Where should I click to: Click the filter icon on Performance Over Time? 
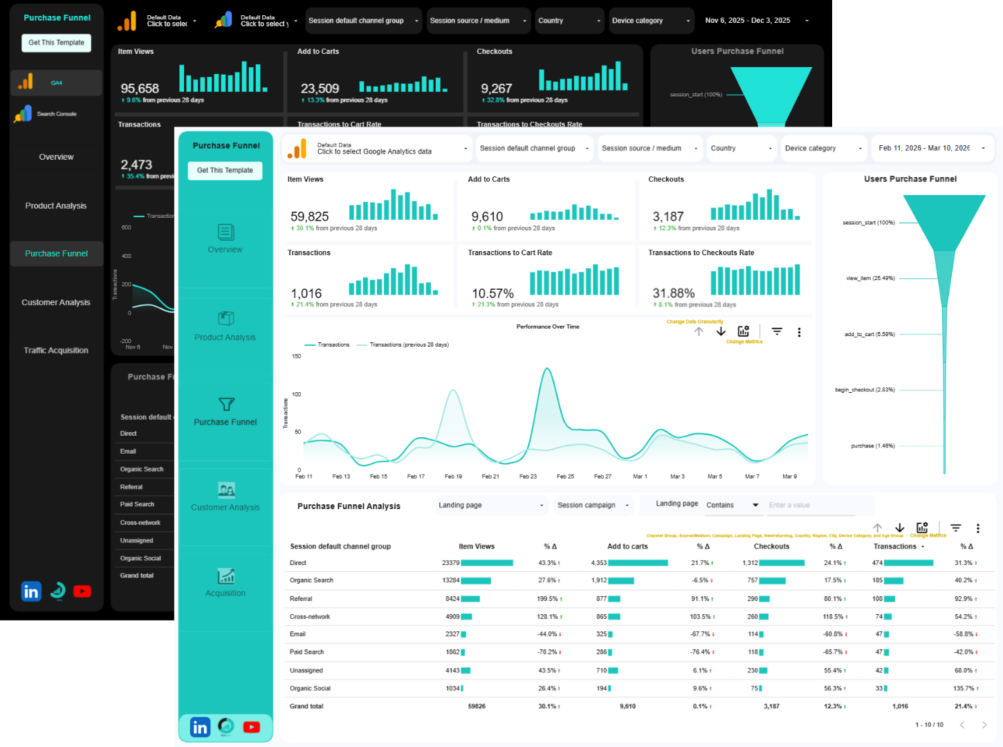pyautogui.click(x=776, y=331)
